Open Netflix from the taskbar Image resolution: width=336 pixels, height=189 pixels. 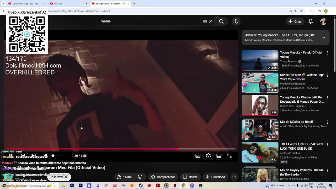point(175,186)
